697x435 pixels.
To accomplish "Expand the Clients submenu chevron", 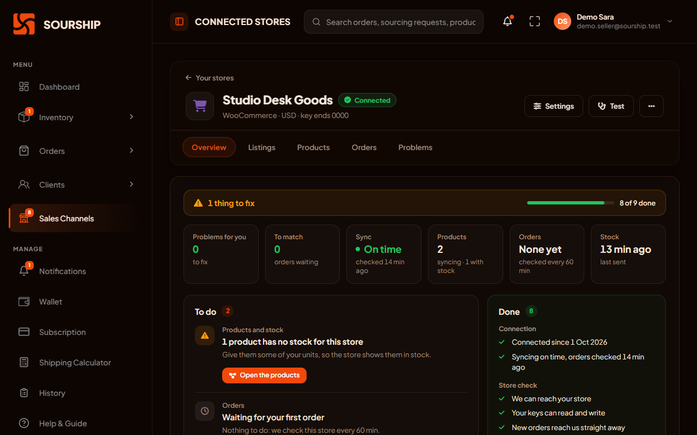I will tap(131, 184).
